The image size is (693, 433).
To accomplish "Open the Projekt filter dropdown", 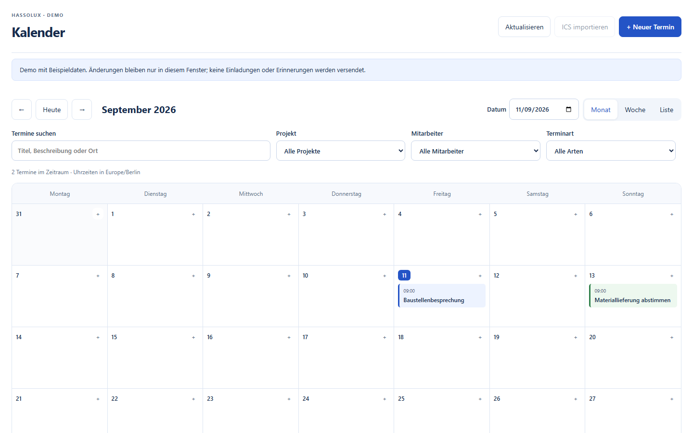I will [x=341, y=151].
